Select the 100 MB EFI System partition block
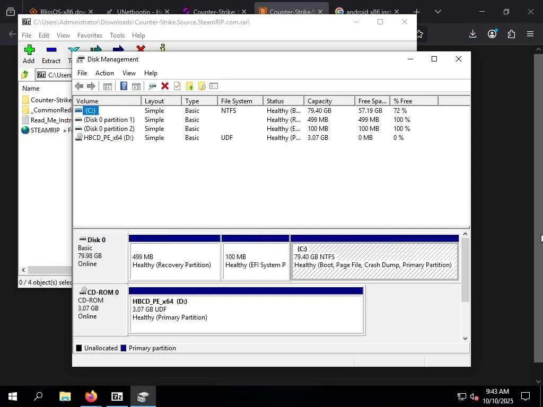The height and width of the screenshot is (407, 543). point(256,257)
